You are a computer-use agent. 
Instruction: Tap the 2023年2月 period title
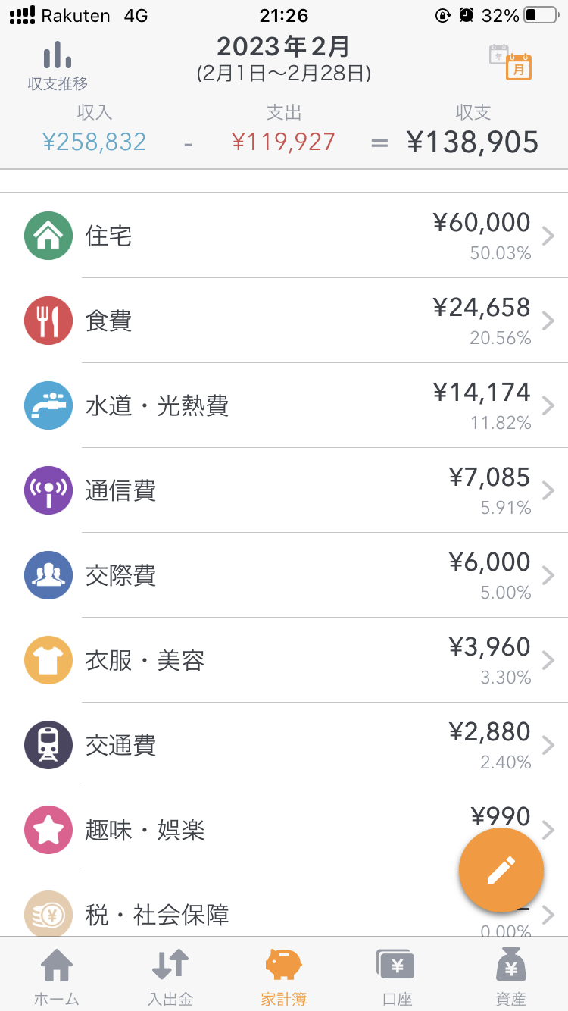(283, 47)
